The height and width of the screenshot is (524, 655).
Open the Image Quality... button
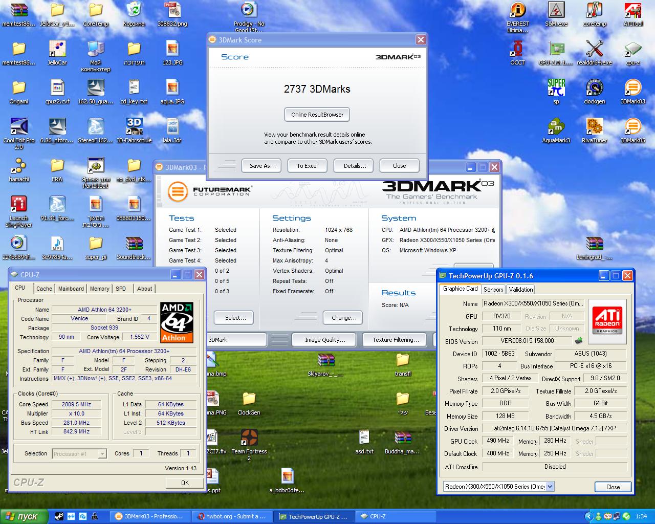[325, 340]
